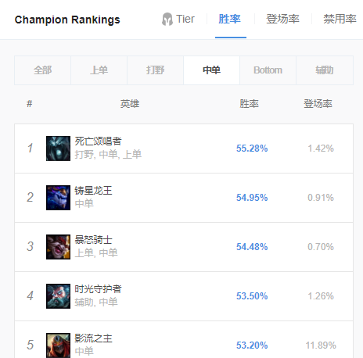Click 影流之主 champion portrait icon
Viewport: 363px width, 358px height.
(x=58, y=345)
